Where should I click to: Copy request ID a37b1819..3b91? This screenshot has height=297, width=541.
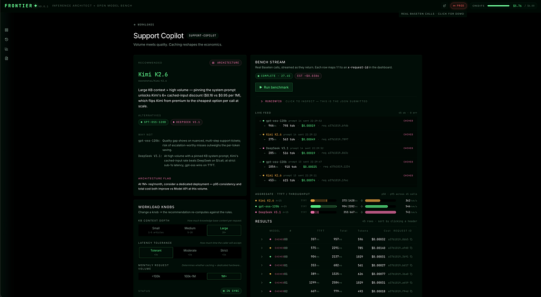(x=411, y=257)
